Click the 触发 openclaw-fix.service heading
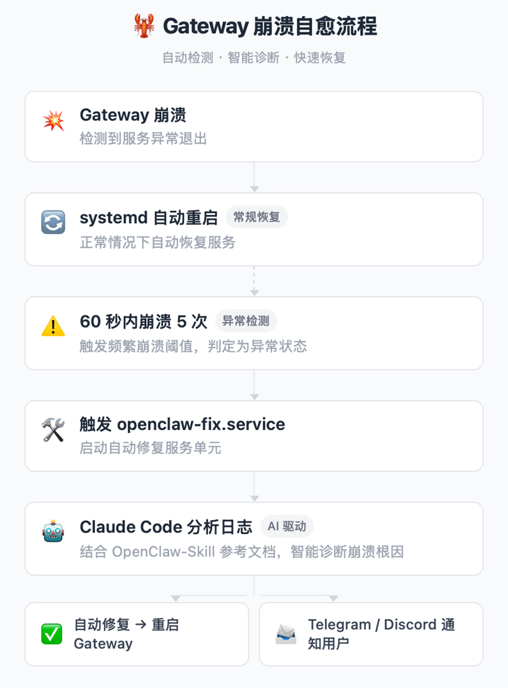Viewport: 508px width, 688px height. tap(182, 424)
